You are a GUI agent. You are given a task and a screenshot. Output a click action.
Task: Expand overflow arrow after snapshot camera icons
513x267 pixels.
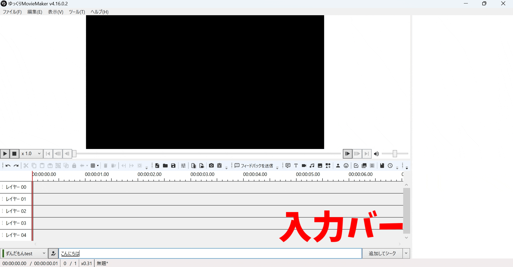pos(227,168)
